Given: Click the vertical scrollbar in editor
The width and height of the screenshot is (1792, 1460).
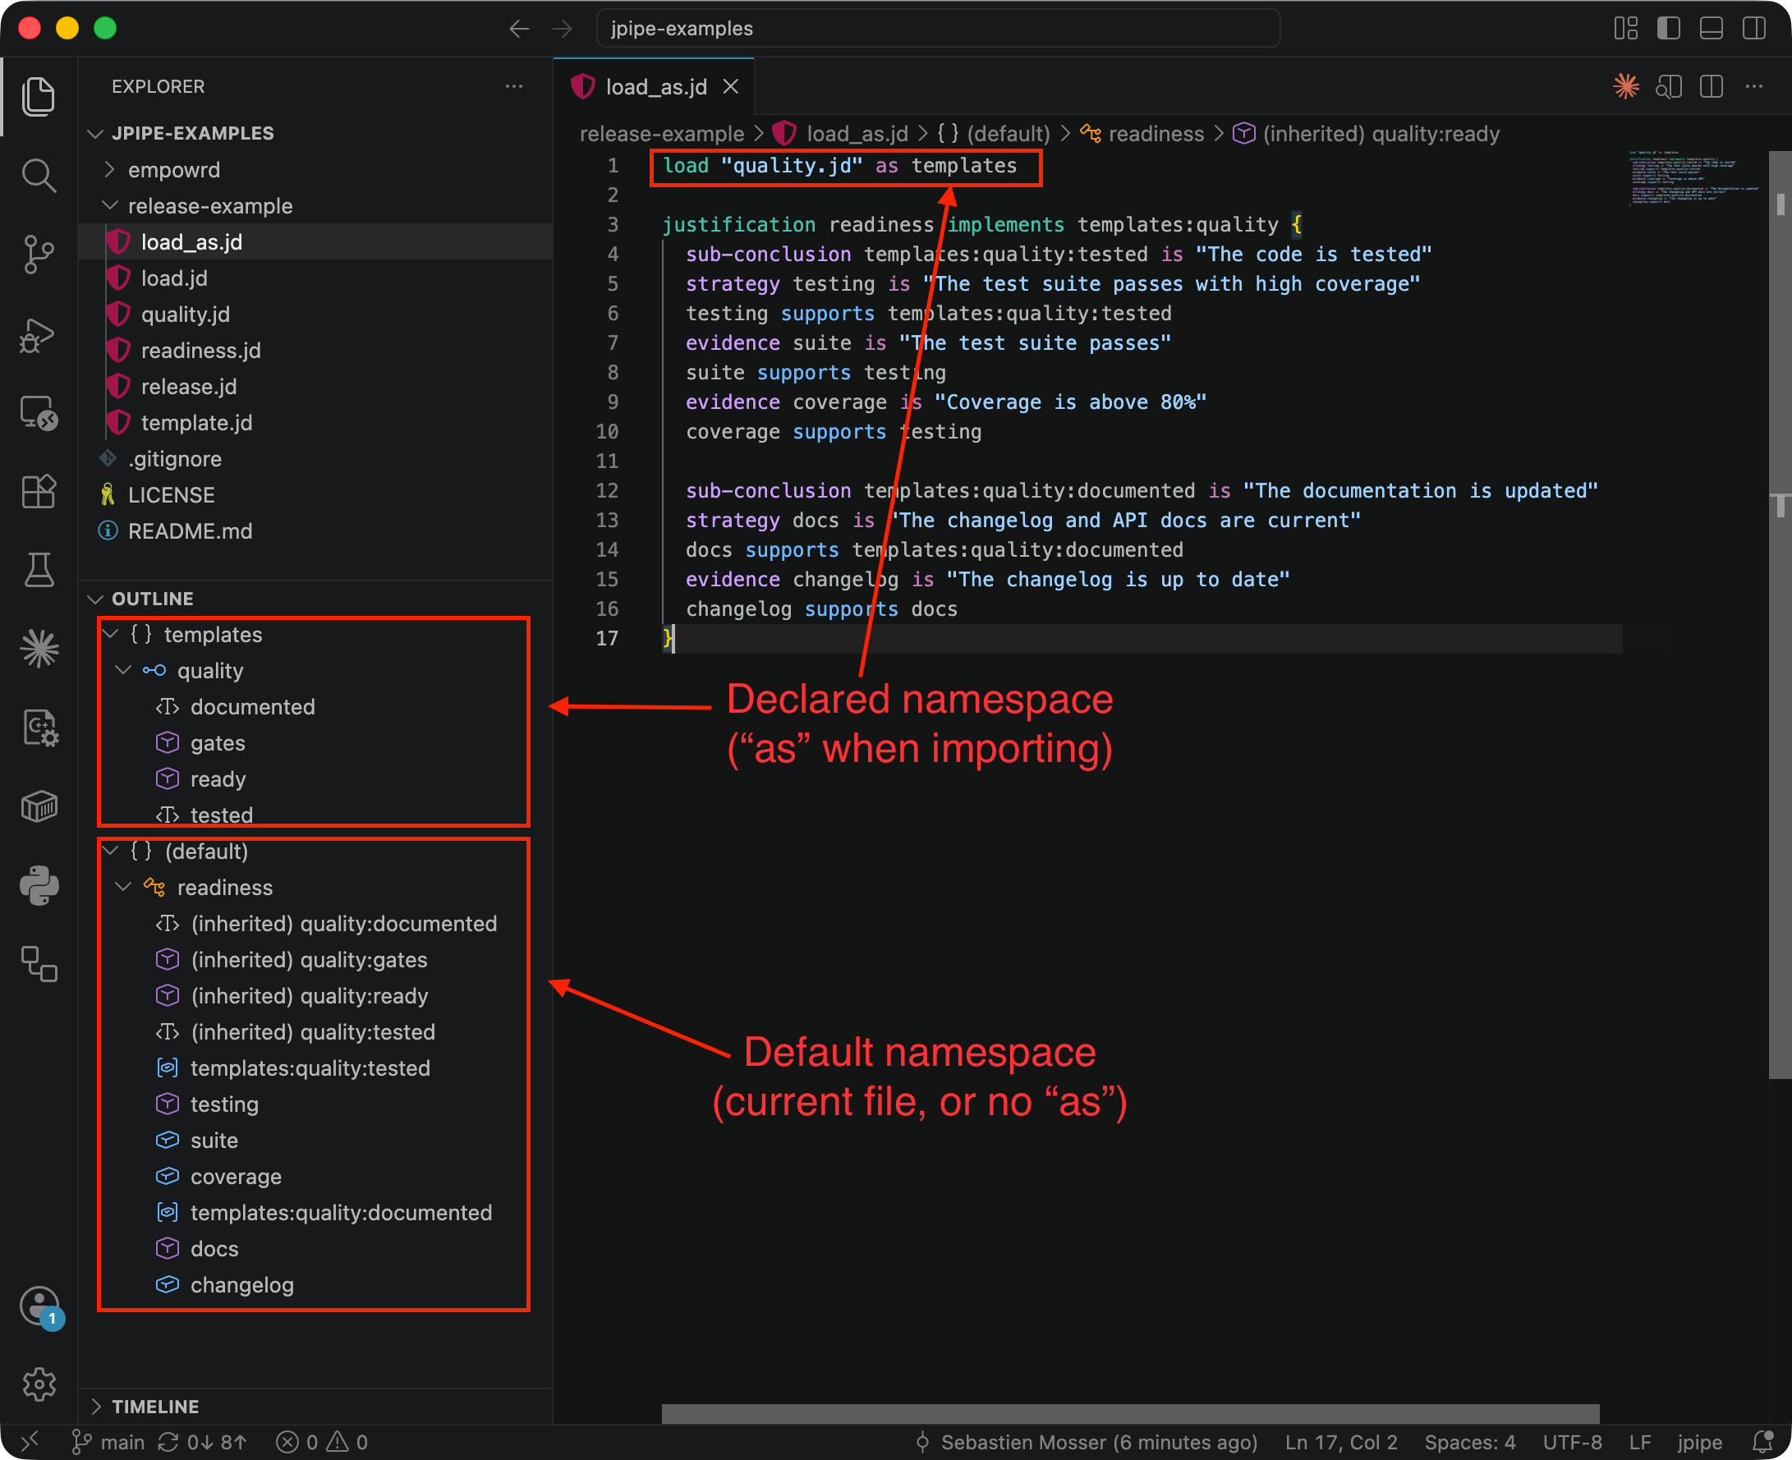Looking at the screenshot, I should (x=1780, y=615).
